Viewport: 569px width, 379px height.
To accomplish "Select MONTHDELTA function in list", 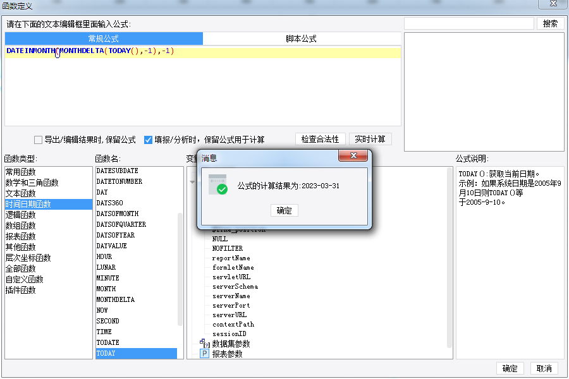I will click(137, 299).
